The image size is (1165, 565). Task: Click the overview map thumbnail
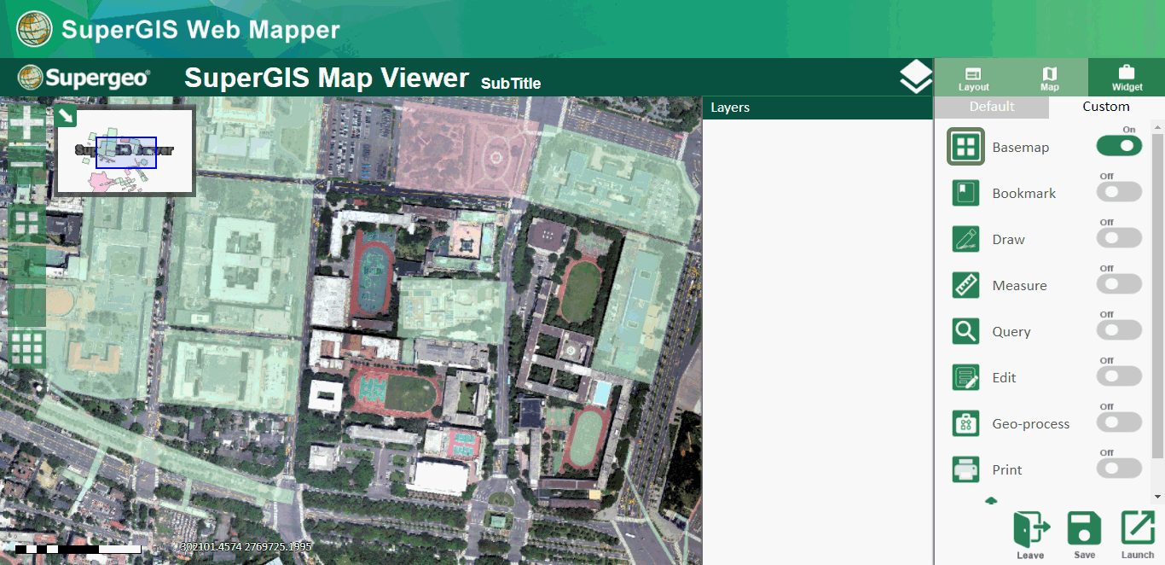click(125, 151)
